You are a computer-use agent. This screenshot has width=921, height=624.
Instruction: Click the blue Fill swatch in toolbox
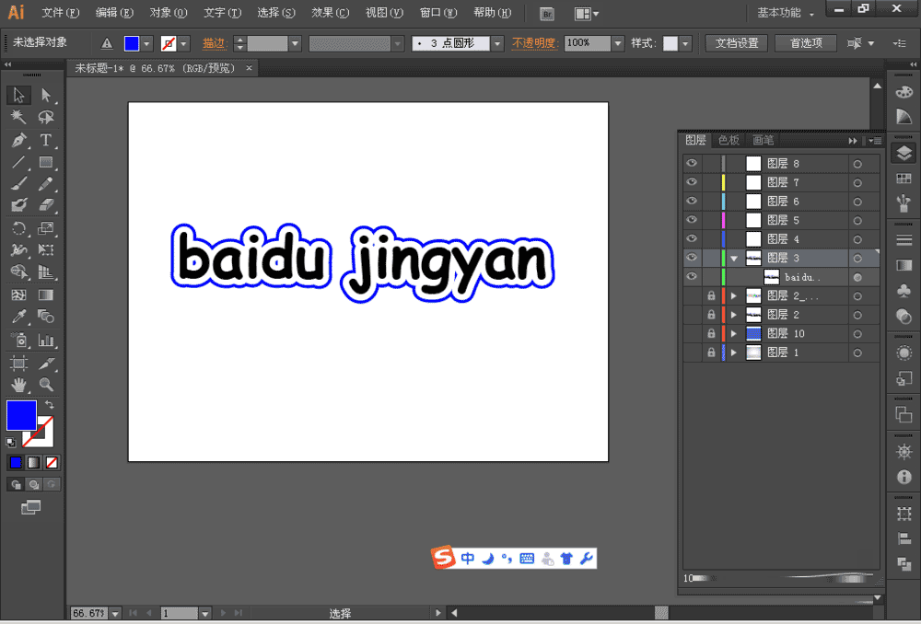pos(21,416)
